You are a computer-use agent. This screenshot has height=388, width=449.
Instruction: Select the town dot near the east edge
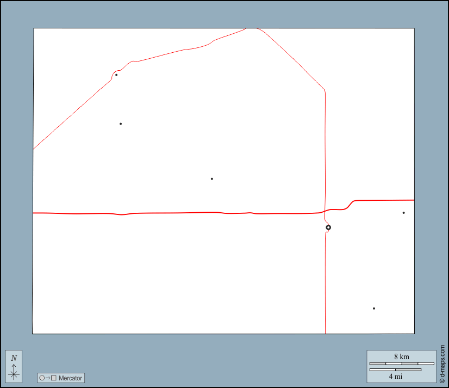pyautogui.click(x=403, y=213)
